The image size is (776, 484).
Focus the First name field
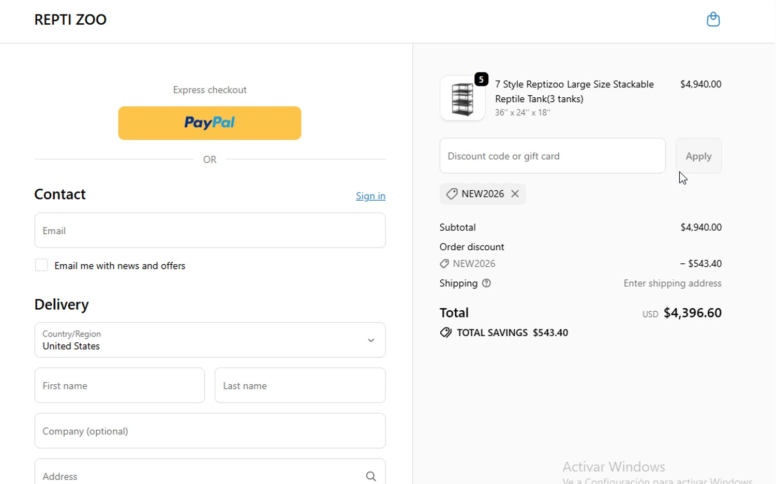coord(120,386)
